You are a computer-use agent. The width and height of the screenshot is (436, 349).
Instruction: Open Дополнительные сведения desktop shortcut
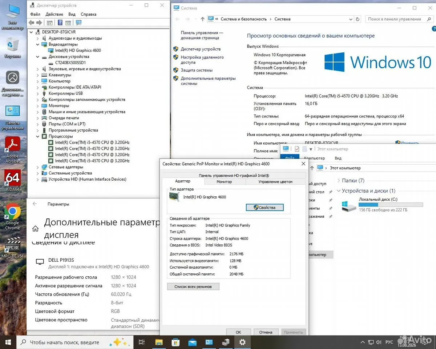click(12, 84)
